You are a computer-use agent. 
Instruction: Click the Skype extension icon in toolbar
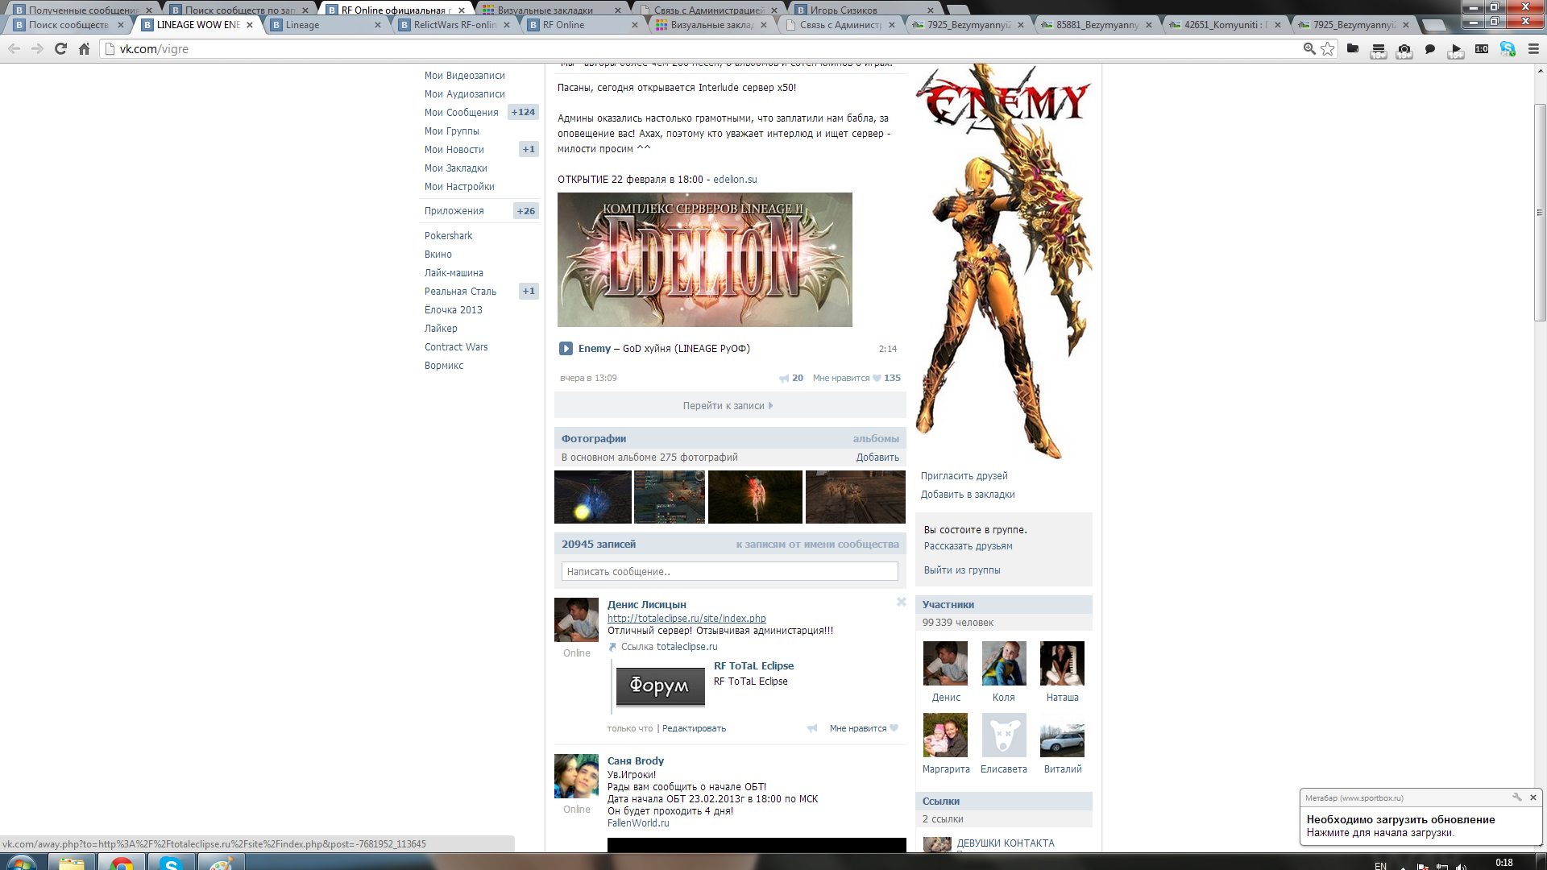point(1508,49)
